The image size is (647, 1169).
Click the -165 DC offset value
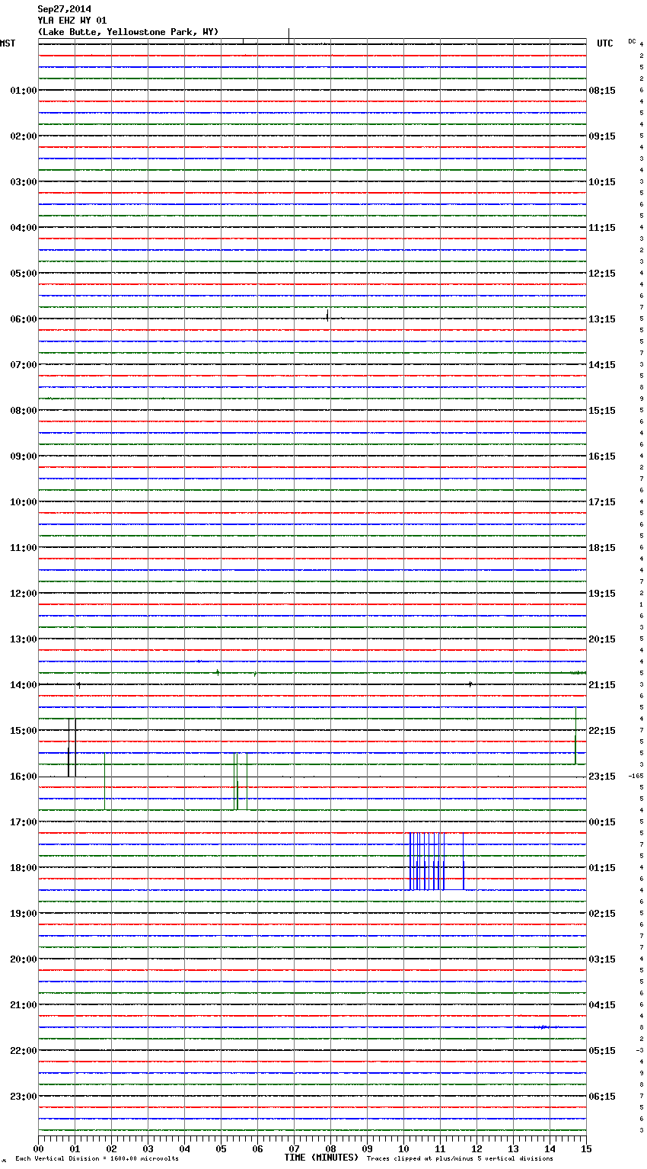pos(636,776)
